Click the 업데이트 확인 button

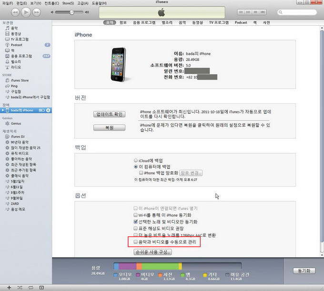tap(109, 114)
